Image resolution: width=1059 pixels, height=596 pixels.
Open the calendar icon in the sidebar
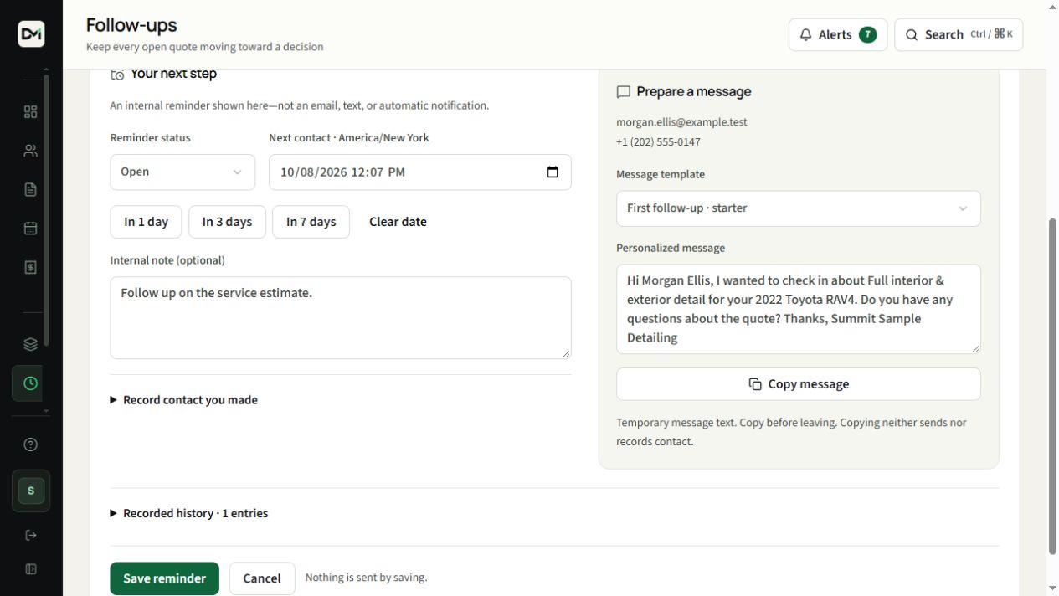pos(31,229)
